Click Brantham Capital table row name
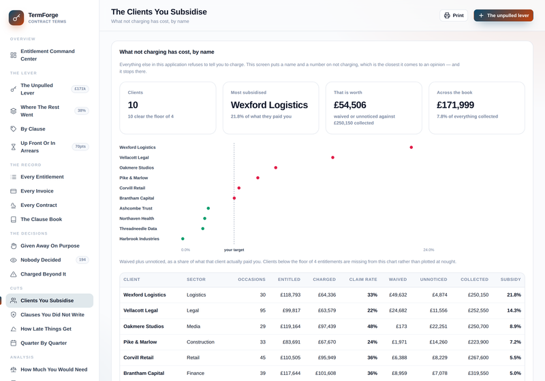Image resolution: width=545 pixels, height=381 pixels. click(144, 373)
